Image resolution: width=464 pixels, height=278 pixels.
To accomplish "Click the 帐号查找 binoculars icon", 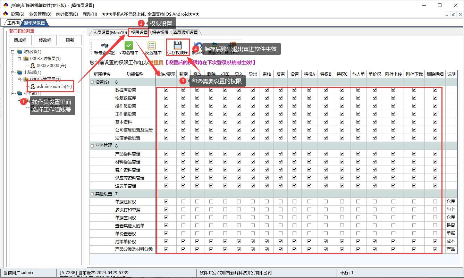I will (104, 45).
